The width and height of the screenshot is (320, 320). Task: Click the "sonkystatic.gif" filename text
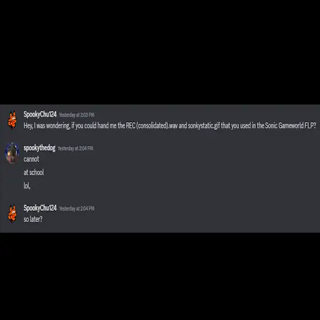pos(204,126)
